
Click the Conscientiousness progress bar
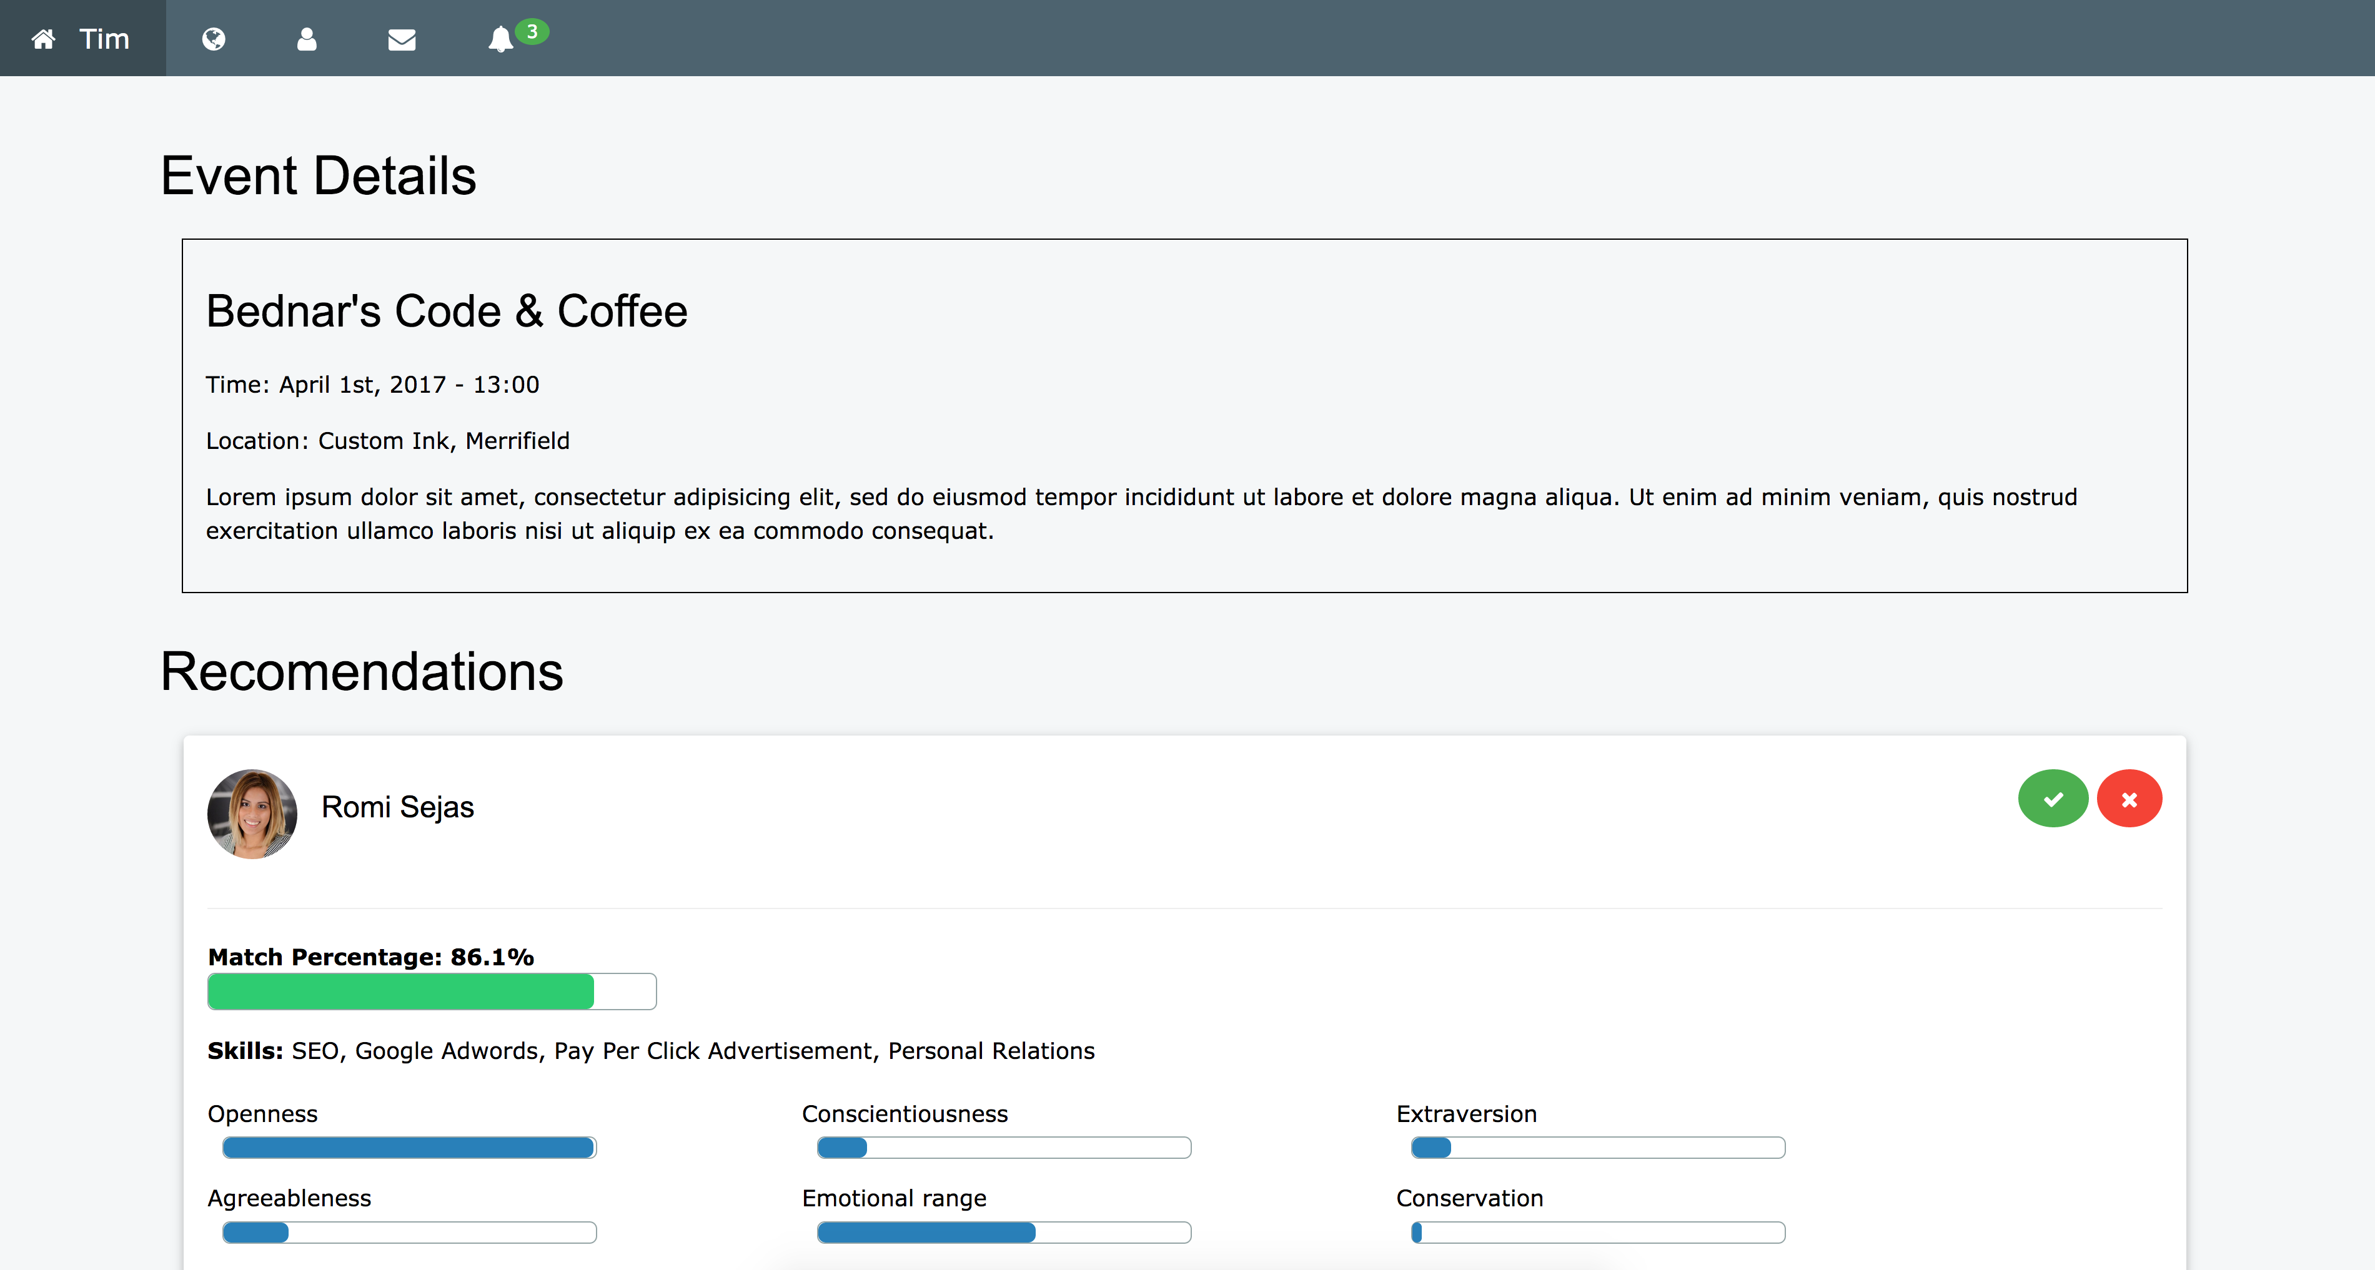1003,1148
